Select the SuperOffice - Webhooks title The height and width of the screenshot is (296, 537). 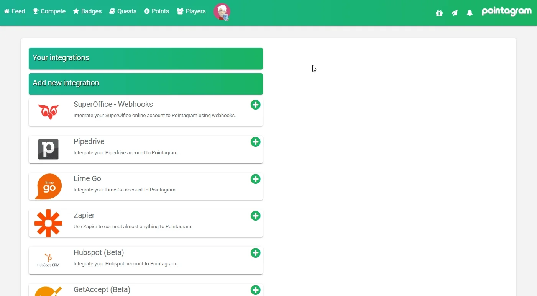click(x=113, y=104)
